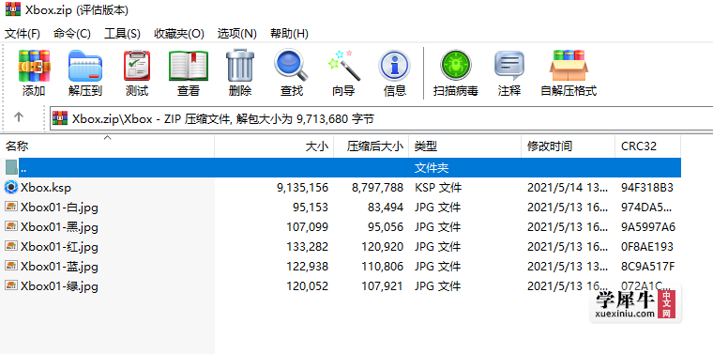Viewport: 713px width, 354px height.
Task: Click CRC32 value 0F8AE193
Action: (x=647, y=247)
